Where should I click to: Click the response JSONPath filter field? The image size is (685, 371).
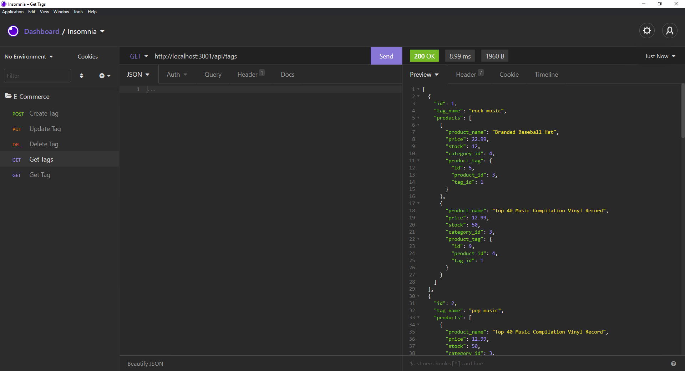(x=537, y=364)
